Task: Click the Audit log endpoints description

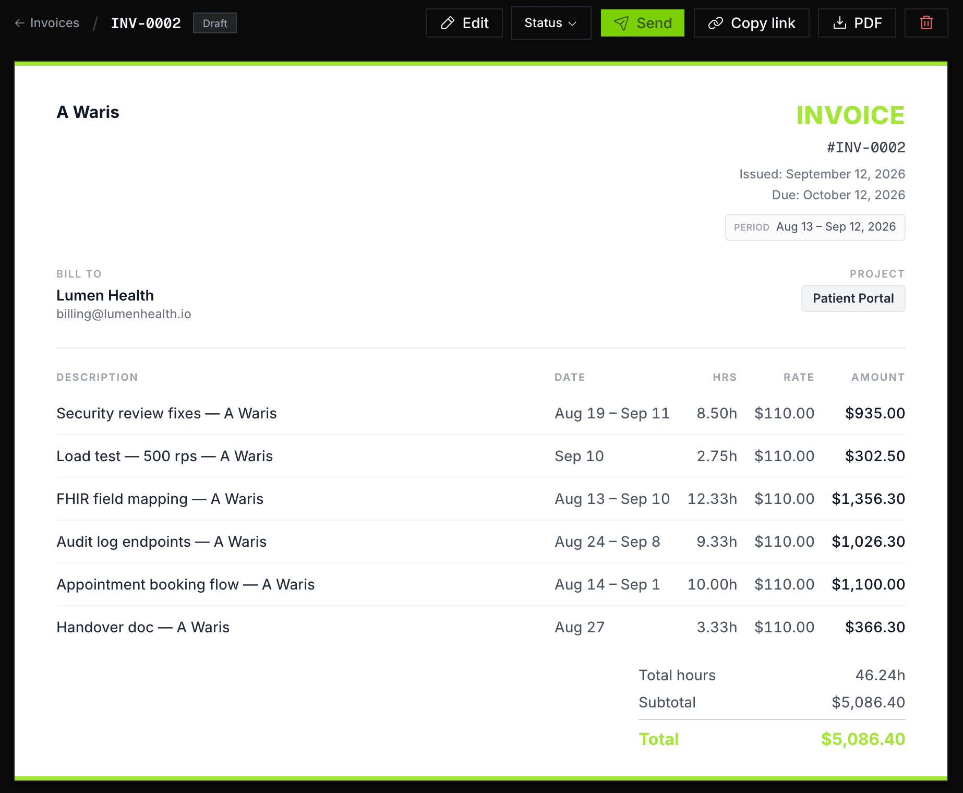Action: [x=161, y=542]
